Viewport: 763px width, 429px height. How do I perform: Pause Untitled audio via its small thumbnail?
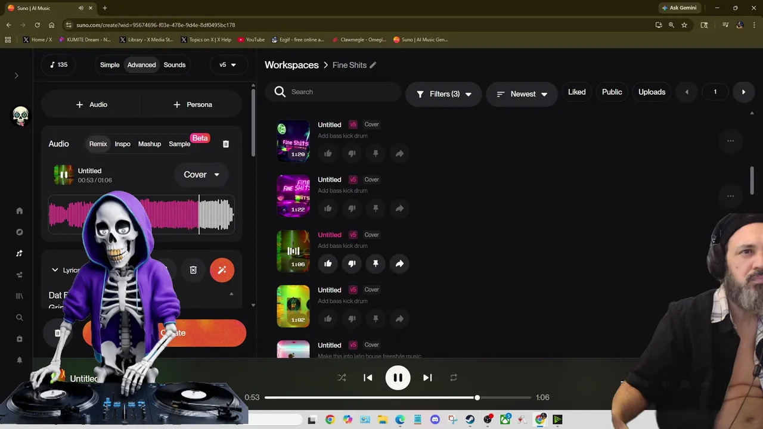click(64, 175)
